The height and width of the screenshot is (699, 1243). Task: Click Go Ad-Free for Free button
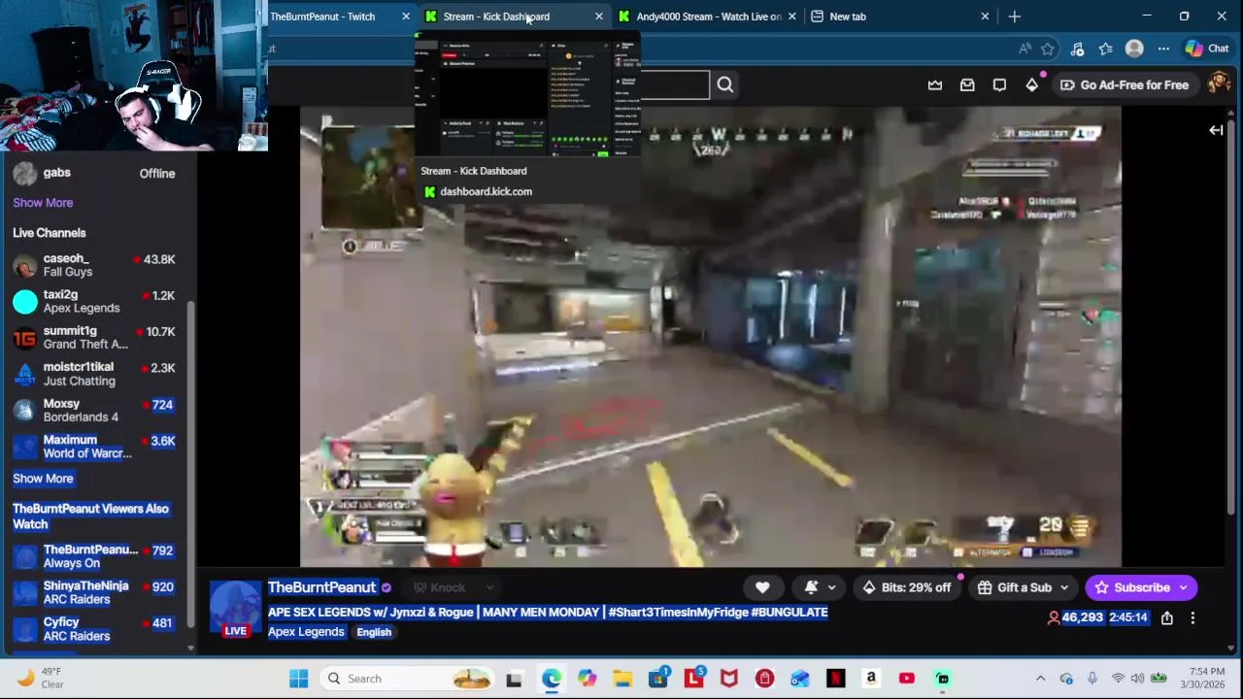[x=1125, y=84]
